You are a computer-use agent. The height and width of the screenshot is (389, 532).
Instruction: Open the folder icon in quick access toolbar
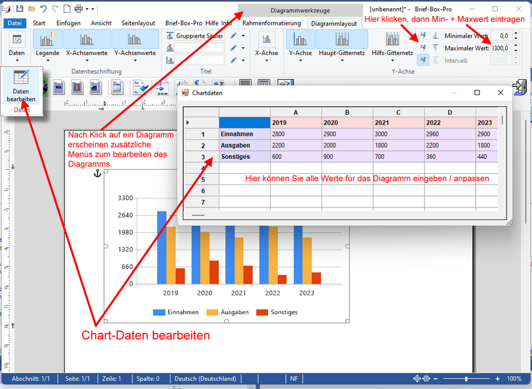pyautogui.click(x=31, y=9)
